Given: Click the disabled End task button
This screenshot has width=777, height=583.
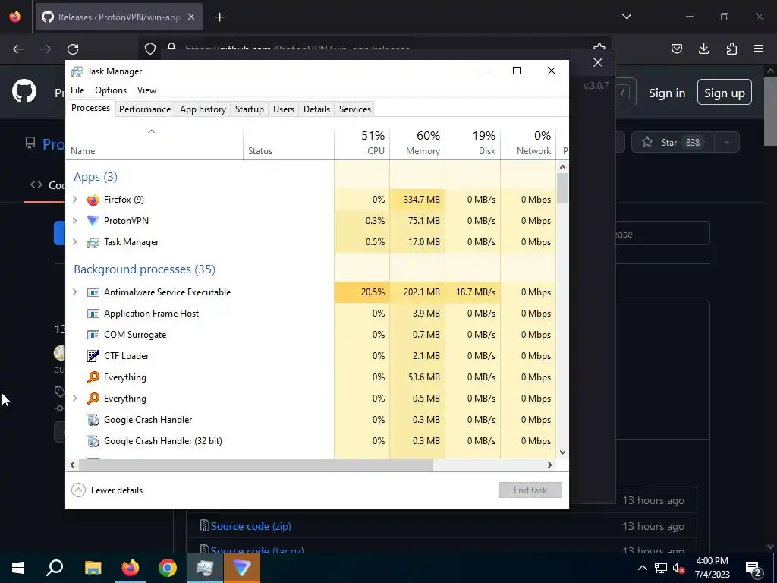Looking at the screenshot, I should pos(530,490).
